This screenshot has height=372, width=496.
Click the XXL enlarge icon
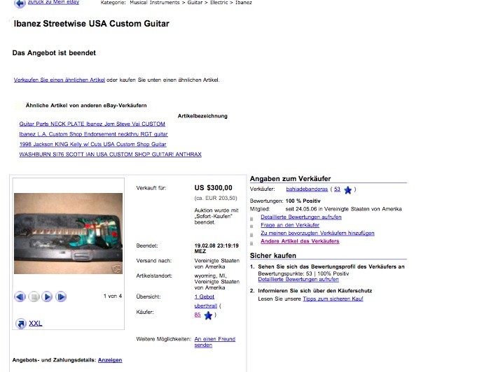(x=21, y=324)
